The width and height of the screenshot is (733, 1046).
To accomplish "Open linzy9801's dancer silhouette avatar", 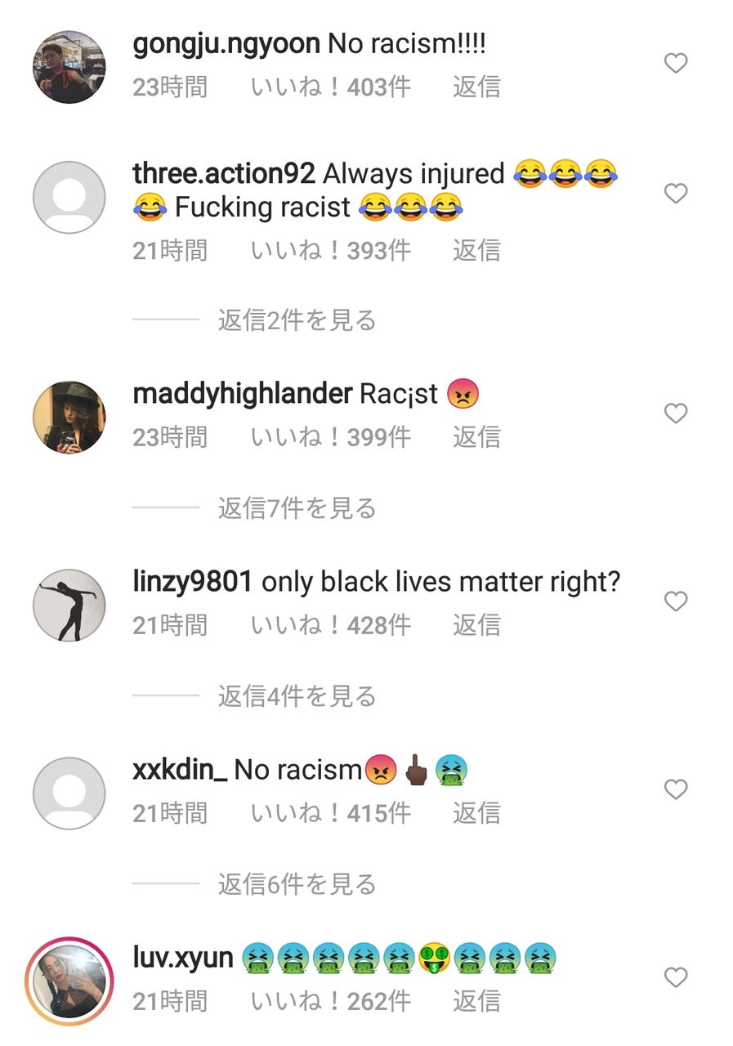I will [69, 606].
